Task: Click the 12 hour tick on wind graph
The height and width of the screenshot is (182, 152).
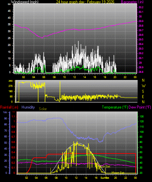Action: click(74, 77)
